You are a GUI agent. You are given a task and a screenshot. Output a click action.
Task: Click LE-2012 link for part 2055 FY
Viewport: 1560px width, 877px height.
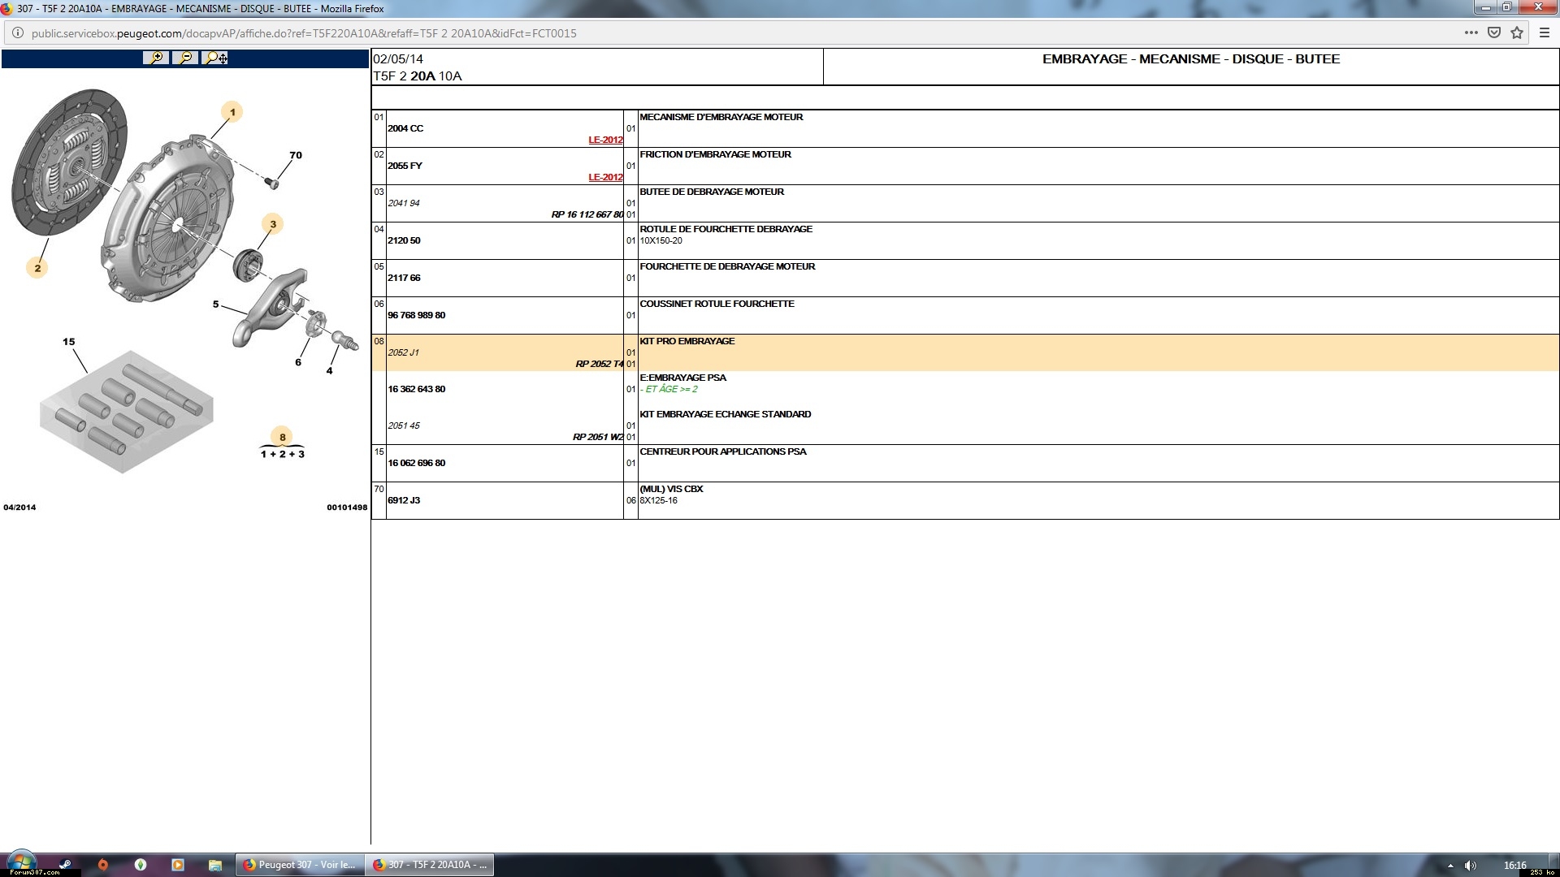pyautogui.click(x=605, y=177)
